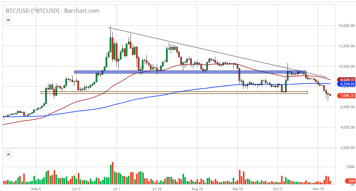
Task: Click the red 7,095.31 last-price flag
Action: tap(347, 96)
